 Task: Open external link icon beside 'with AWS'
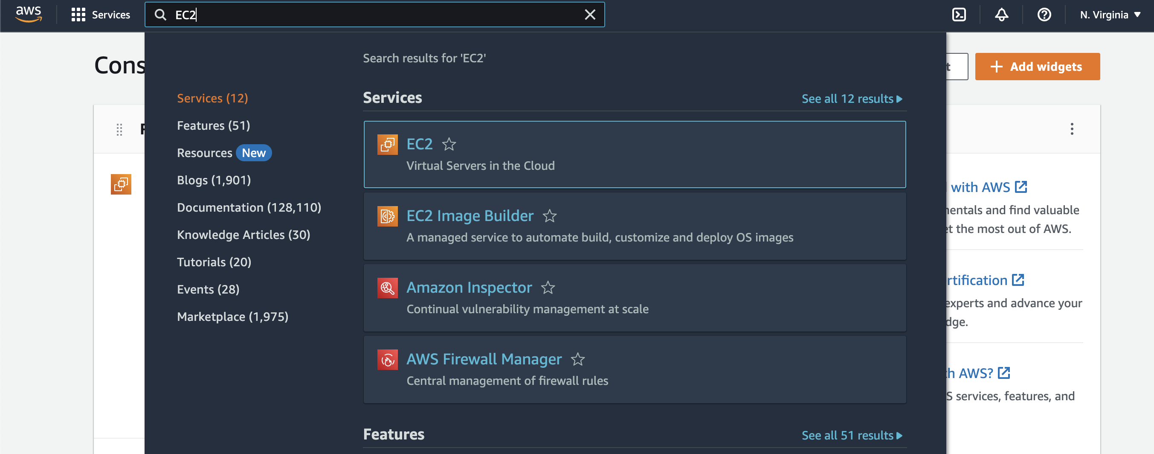1021,186
